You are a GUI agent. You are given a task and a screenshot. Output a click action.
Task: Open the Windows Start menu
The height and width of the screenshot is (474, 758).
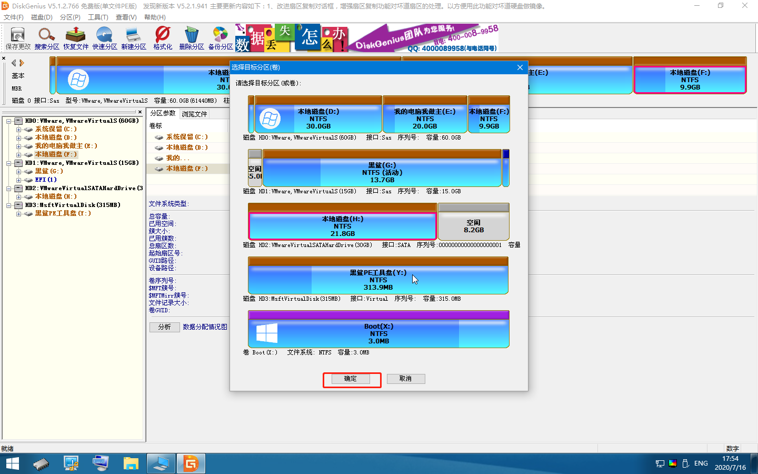(12, 463)
